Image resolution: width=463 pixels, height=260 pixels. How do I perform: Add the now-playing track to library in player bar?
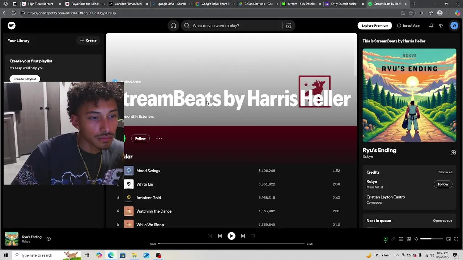coord(48,239)
